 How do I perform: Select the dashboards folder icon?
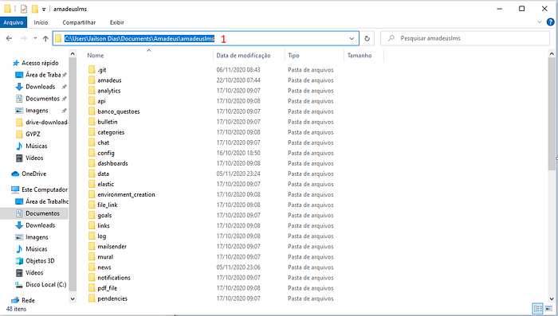point(92,163)
